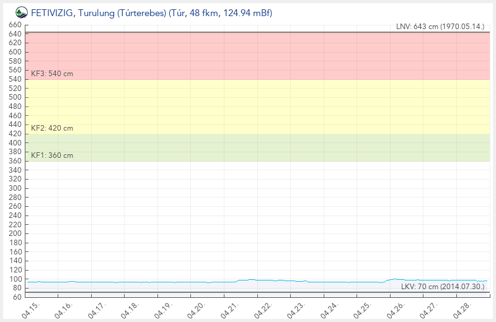Click inside the green KF1 alert band
The width and height of the screenshot is (496, 322).
(x=248, y=148)
